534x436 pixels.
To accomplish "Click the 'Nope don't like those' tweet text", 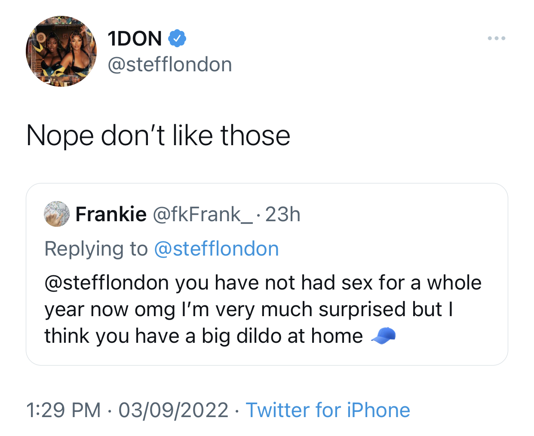I will click(158, 136).
